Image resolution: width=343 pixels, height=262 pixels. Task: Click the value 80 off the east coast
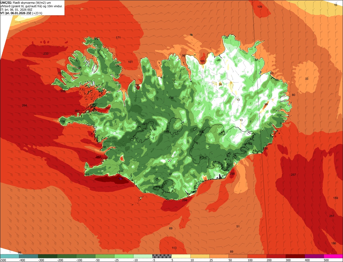click(x=293, y=95)
